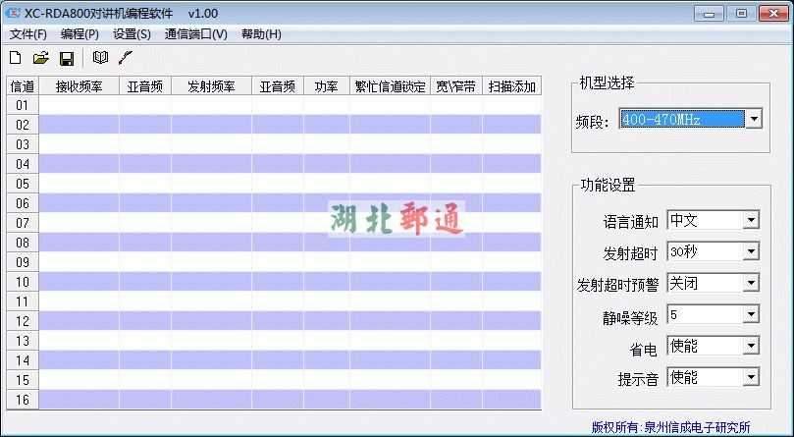Open the 编程(P) menu

pyautogui.click(x=79, y=34)
